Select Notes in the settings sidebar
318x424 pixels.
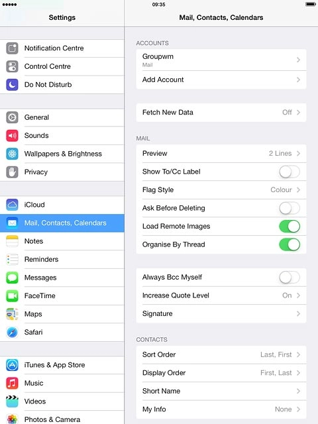(62, 241)
